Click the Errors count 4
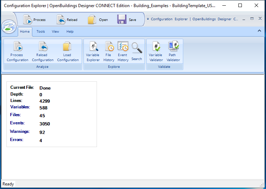The width and height of the screenshot is (266, 189). pos(41,140)
